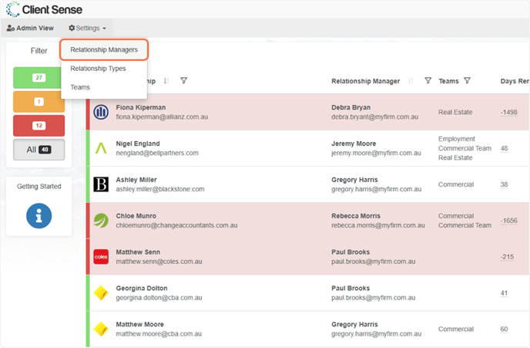Click days remaining value -1498

pyautogui.click(x=509, y=112)
